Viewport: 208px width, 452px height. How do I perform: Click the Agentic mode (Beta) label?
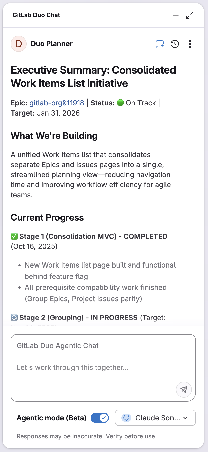point(51,418)
